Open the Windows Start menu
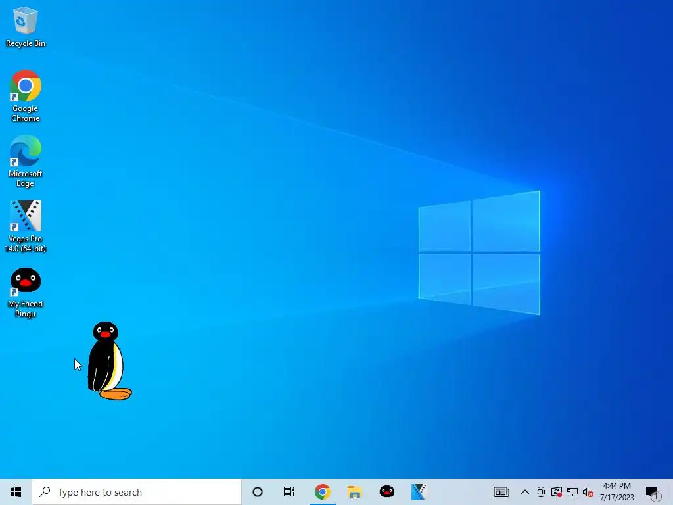 [16, 492]
